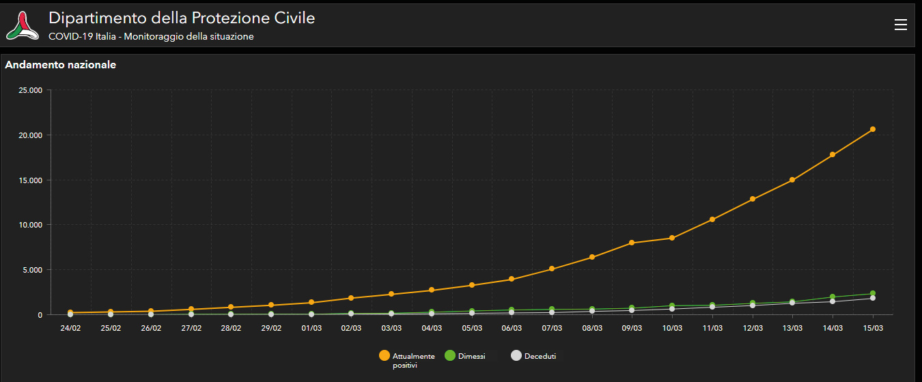Toggle the Attualmente positivi legend item
Image resolution: width=922 pixels, height=382 pixels.
click(407, 360)
